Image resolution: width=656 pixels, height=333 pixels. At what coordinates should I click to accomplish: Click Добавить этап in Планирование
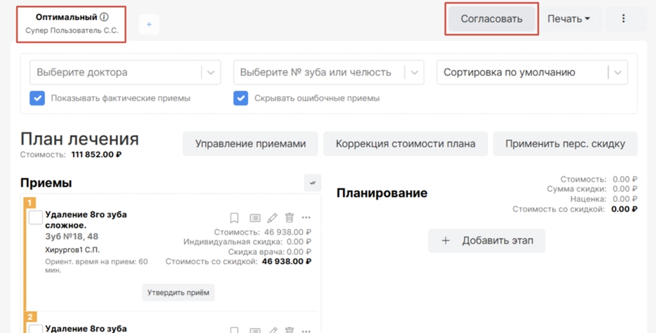487,241
